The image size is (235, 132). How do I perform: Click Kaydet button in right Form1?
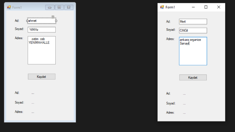tap(193, 78)
